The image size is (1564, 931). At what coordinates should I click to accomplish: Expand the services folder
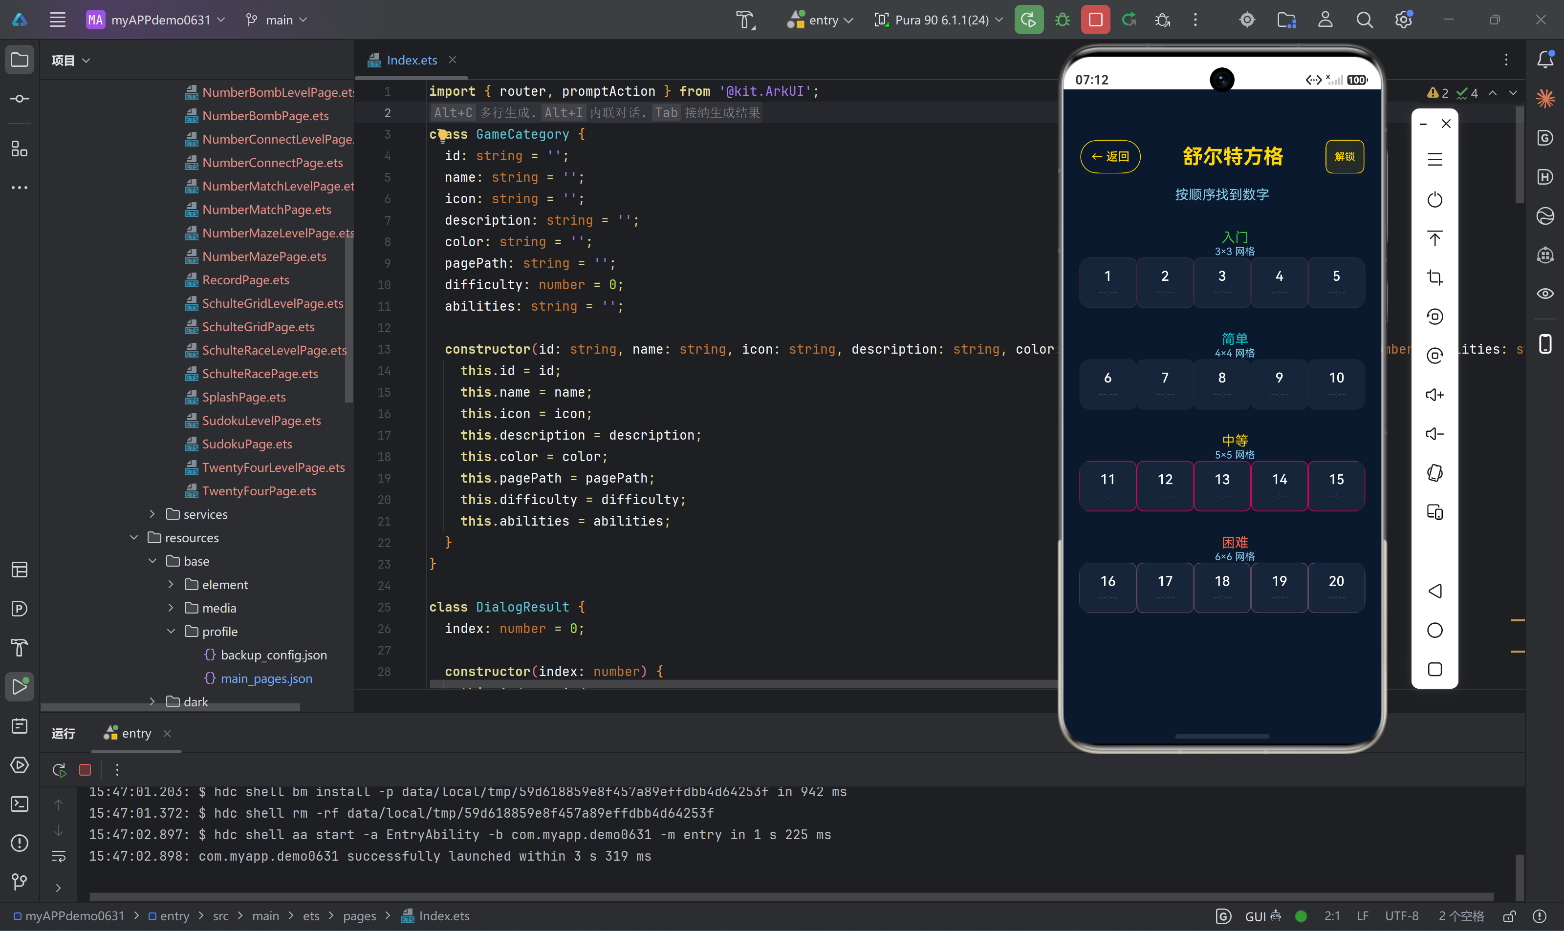152,514
